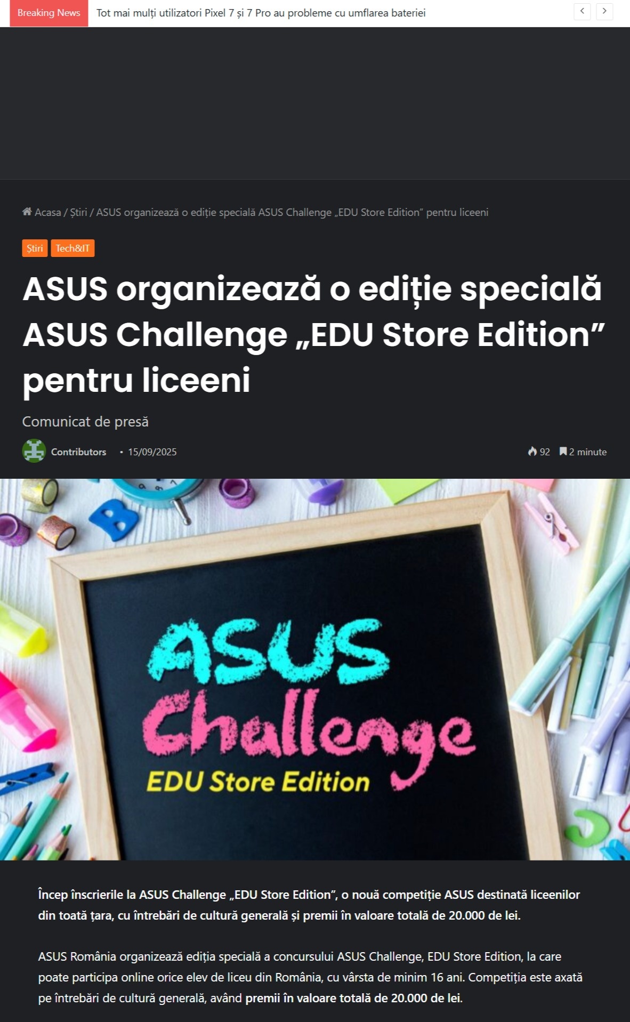Click the flame views icon
Image resolution: width=630 pixels, height=1022 pixels.
(x=532, y=451)
